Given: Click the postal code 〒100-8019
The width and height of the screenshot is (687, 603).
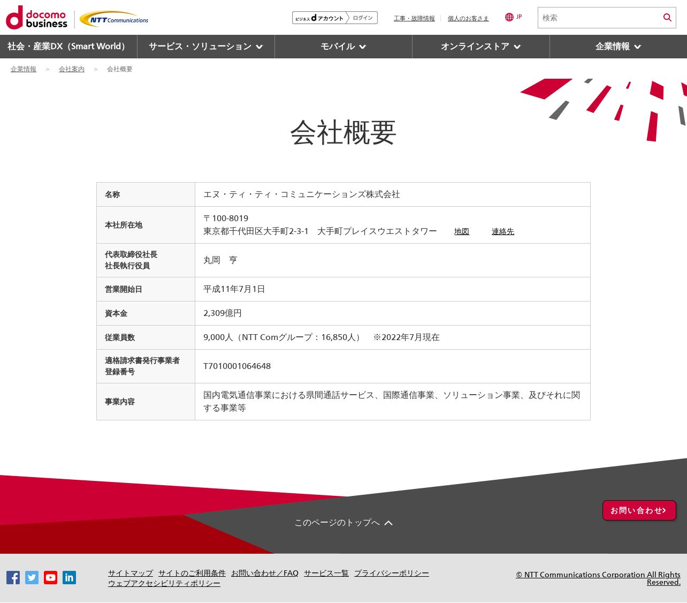Looking at the screenshot, I should [226, 218].
